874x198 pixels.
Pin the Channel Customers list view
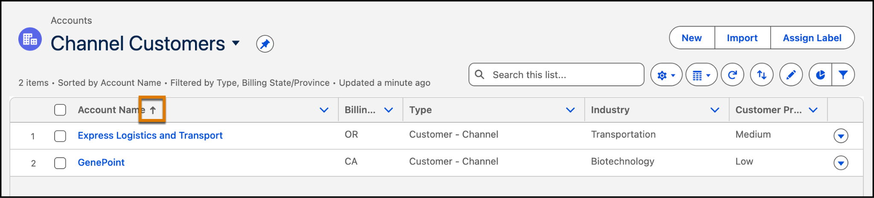coord(265,44)
